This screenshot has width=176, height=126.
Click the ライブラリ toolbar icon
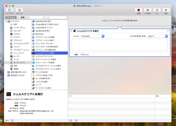9,10
